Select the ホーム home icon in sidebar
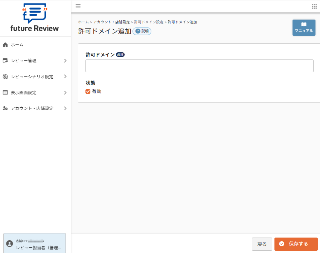Screen dimensions: 320x253 (x=5, y=44)
